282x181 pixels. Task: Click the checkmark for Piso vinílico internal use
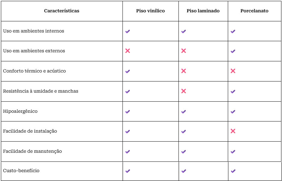128,31
